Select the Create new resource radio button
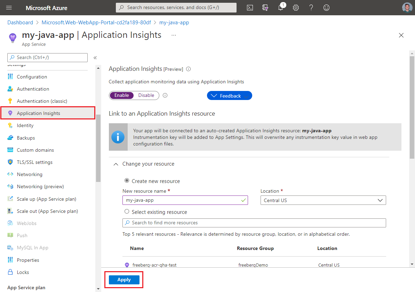 [127, 181]
